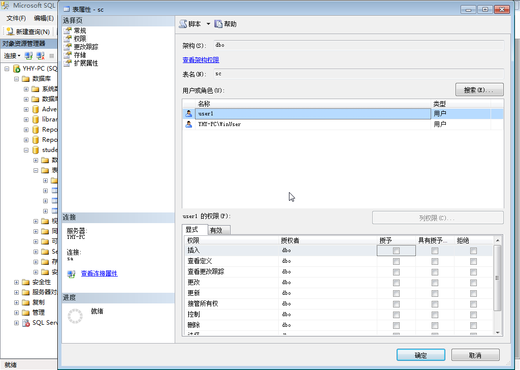Open the 查看架构权限 link

point(201,60)
